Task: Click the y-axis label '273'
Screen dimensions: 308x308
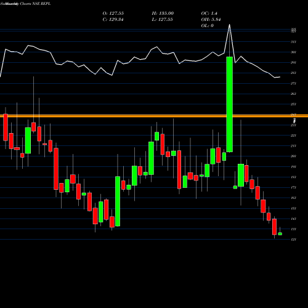Action: click(x=293, y=83)
